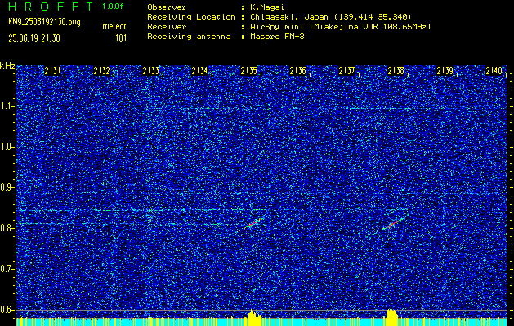Click time marker 2133
The height and width of the screenshot is (326, 514).
[x=151, y=71]
